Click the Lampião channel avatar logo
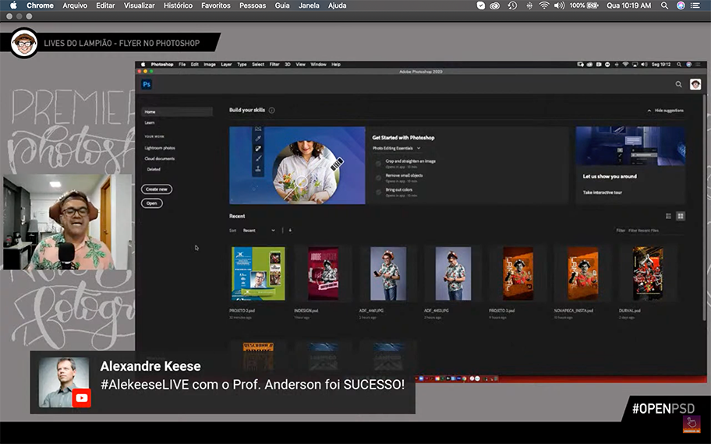This screenshot has height=444, width=711. click(x=24, y=43)
